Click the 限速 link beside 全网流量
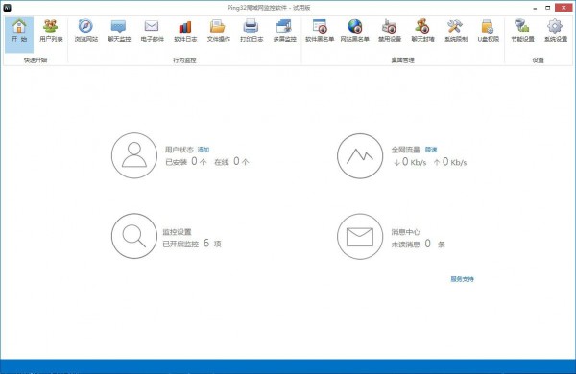This screenshot has height=374, width=576. 431,150
